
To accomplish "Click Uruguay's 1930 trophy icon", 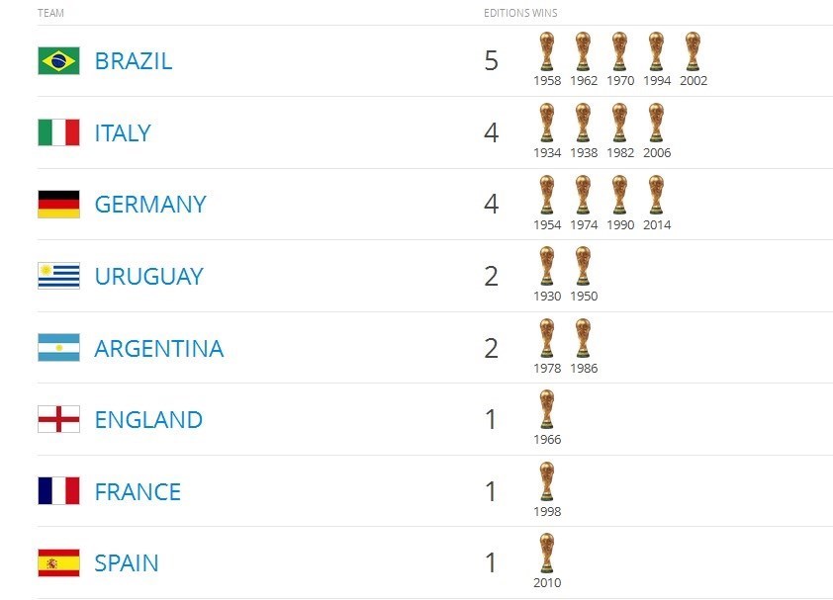I will (546, 266).
